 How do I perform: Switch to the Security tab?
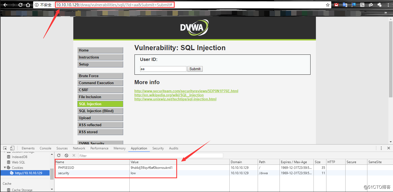tap(158, 148)
